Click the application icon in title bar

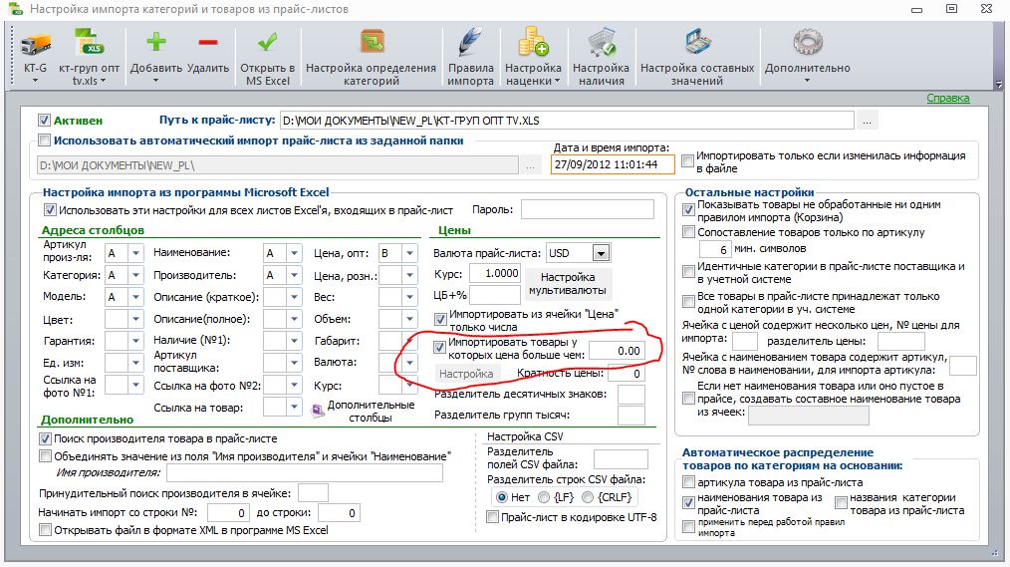coord(14,9)
